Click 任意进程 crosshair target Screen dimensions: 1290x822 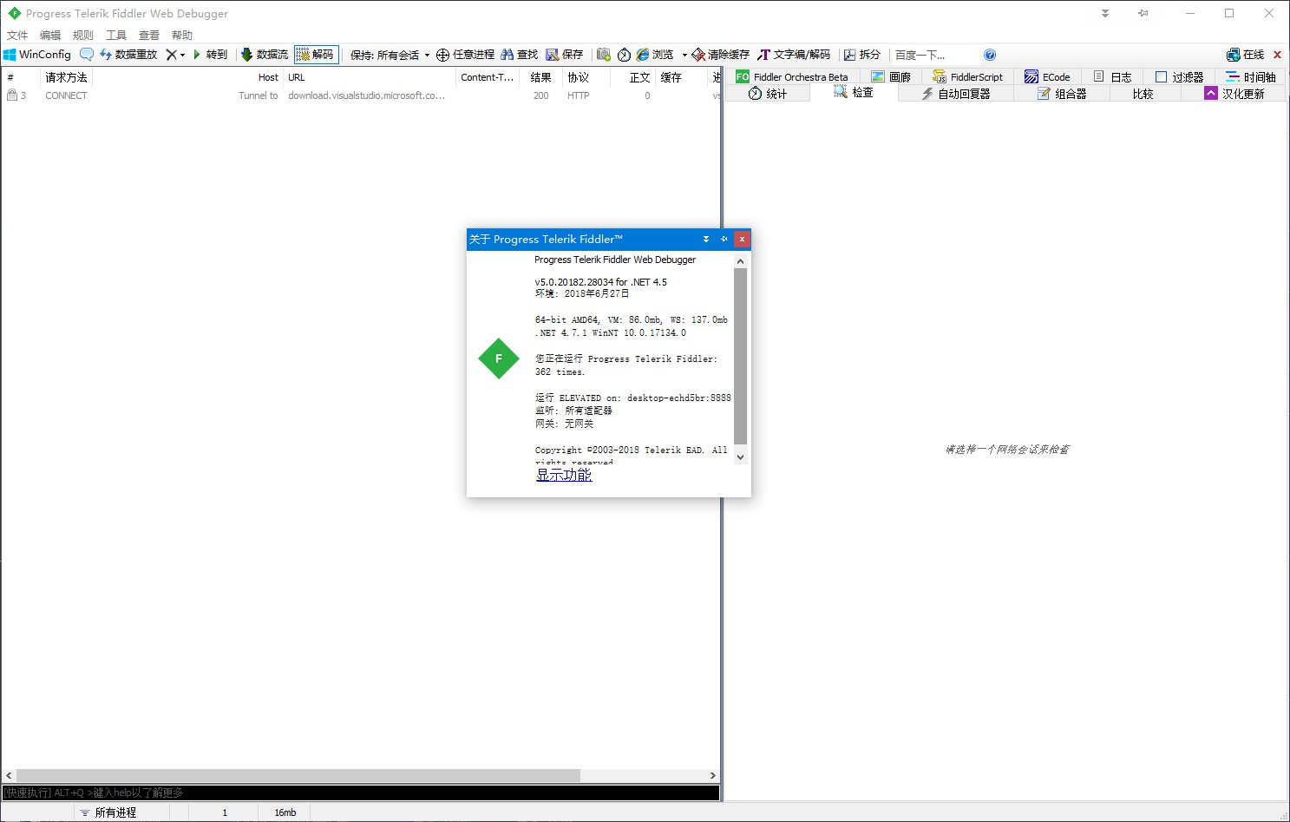(x=465, y=55)
